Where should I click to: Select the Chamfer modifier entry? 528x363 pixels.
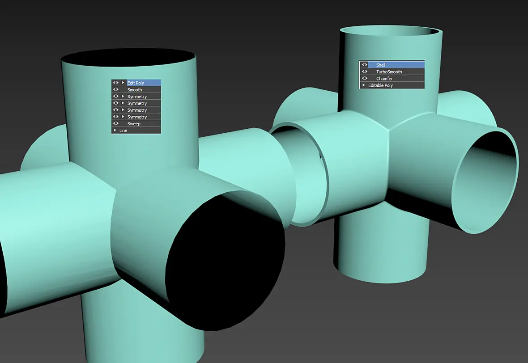[384, 78]
